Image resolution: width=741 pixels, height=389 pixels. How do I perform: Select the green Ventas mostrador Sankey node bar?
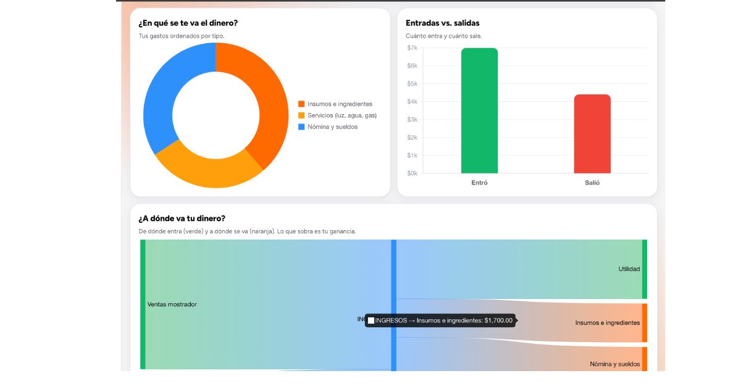(143, 304)
